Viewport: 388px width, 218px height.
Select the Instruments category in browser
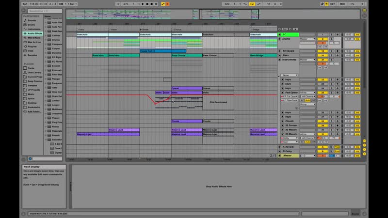[34, 29]
